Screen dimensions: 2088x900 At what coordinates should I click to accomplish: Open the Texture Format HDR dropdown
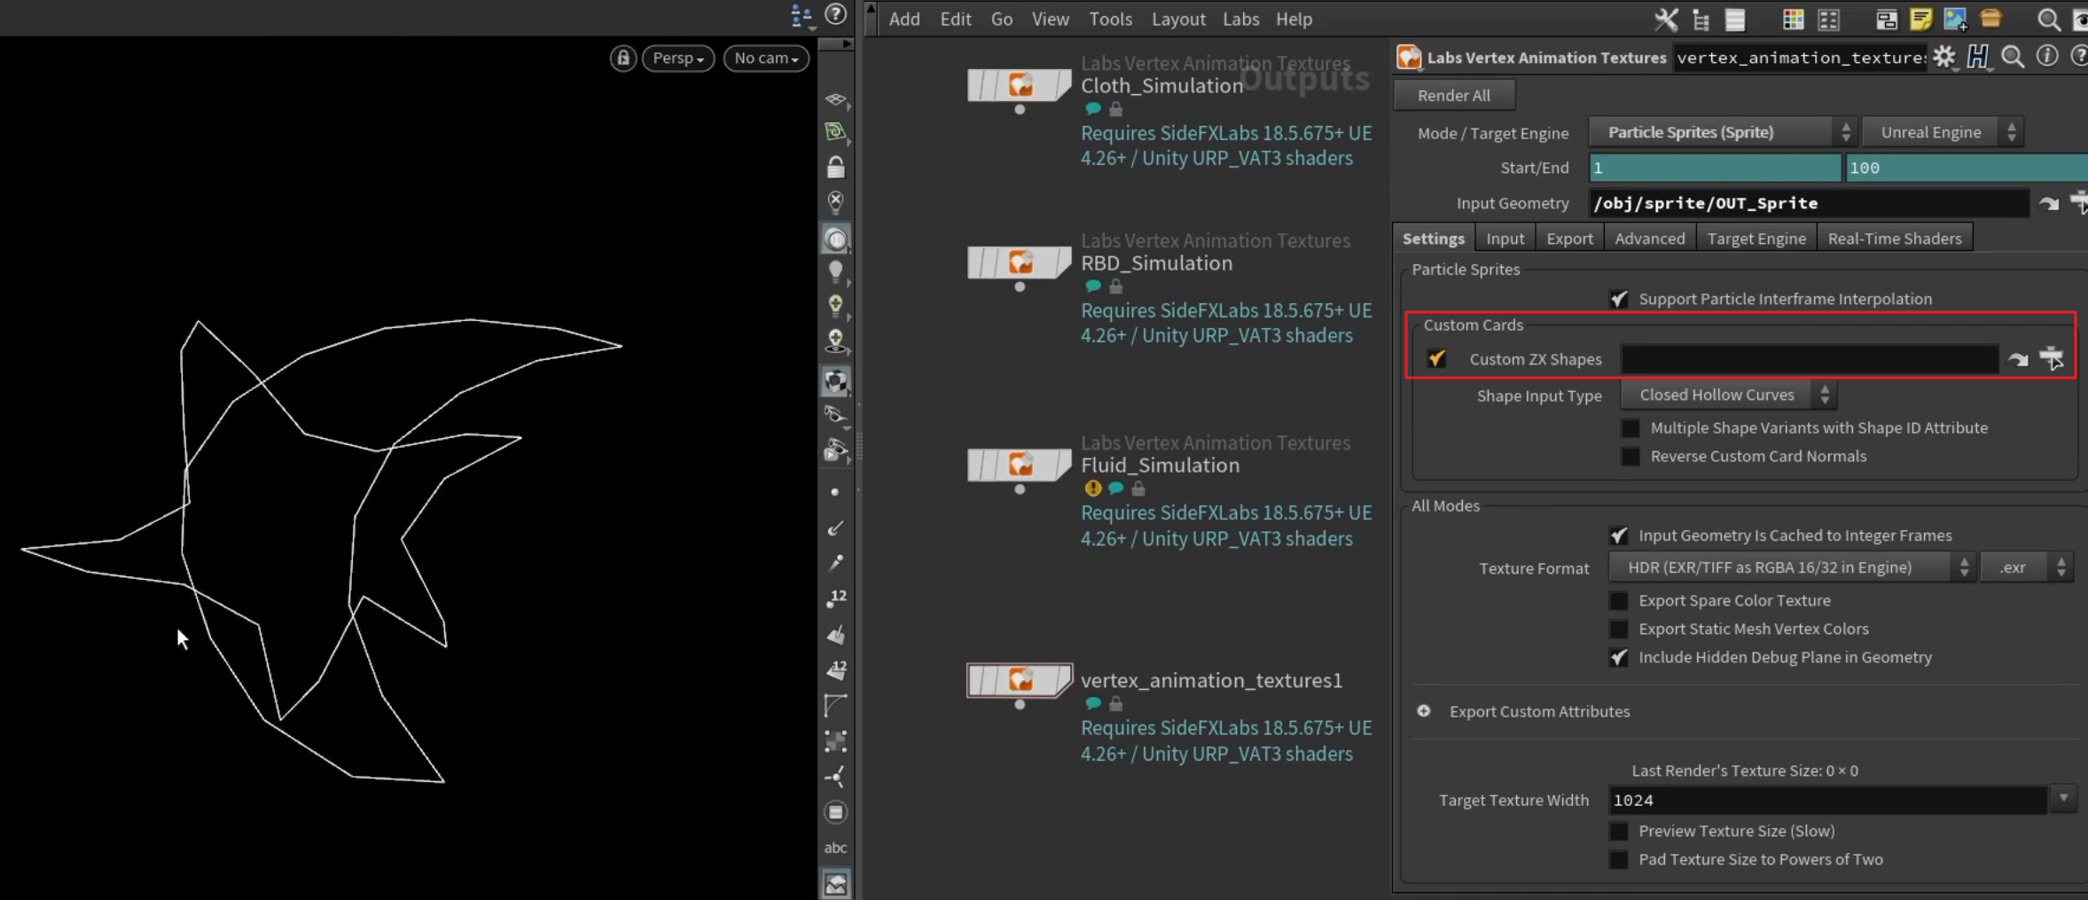tap(1791, 567)
